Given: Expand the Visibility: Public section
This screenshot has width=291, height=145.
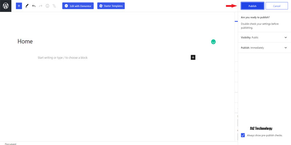Looking at the screenshot, I should pos(264,37).
